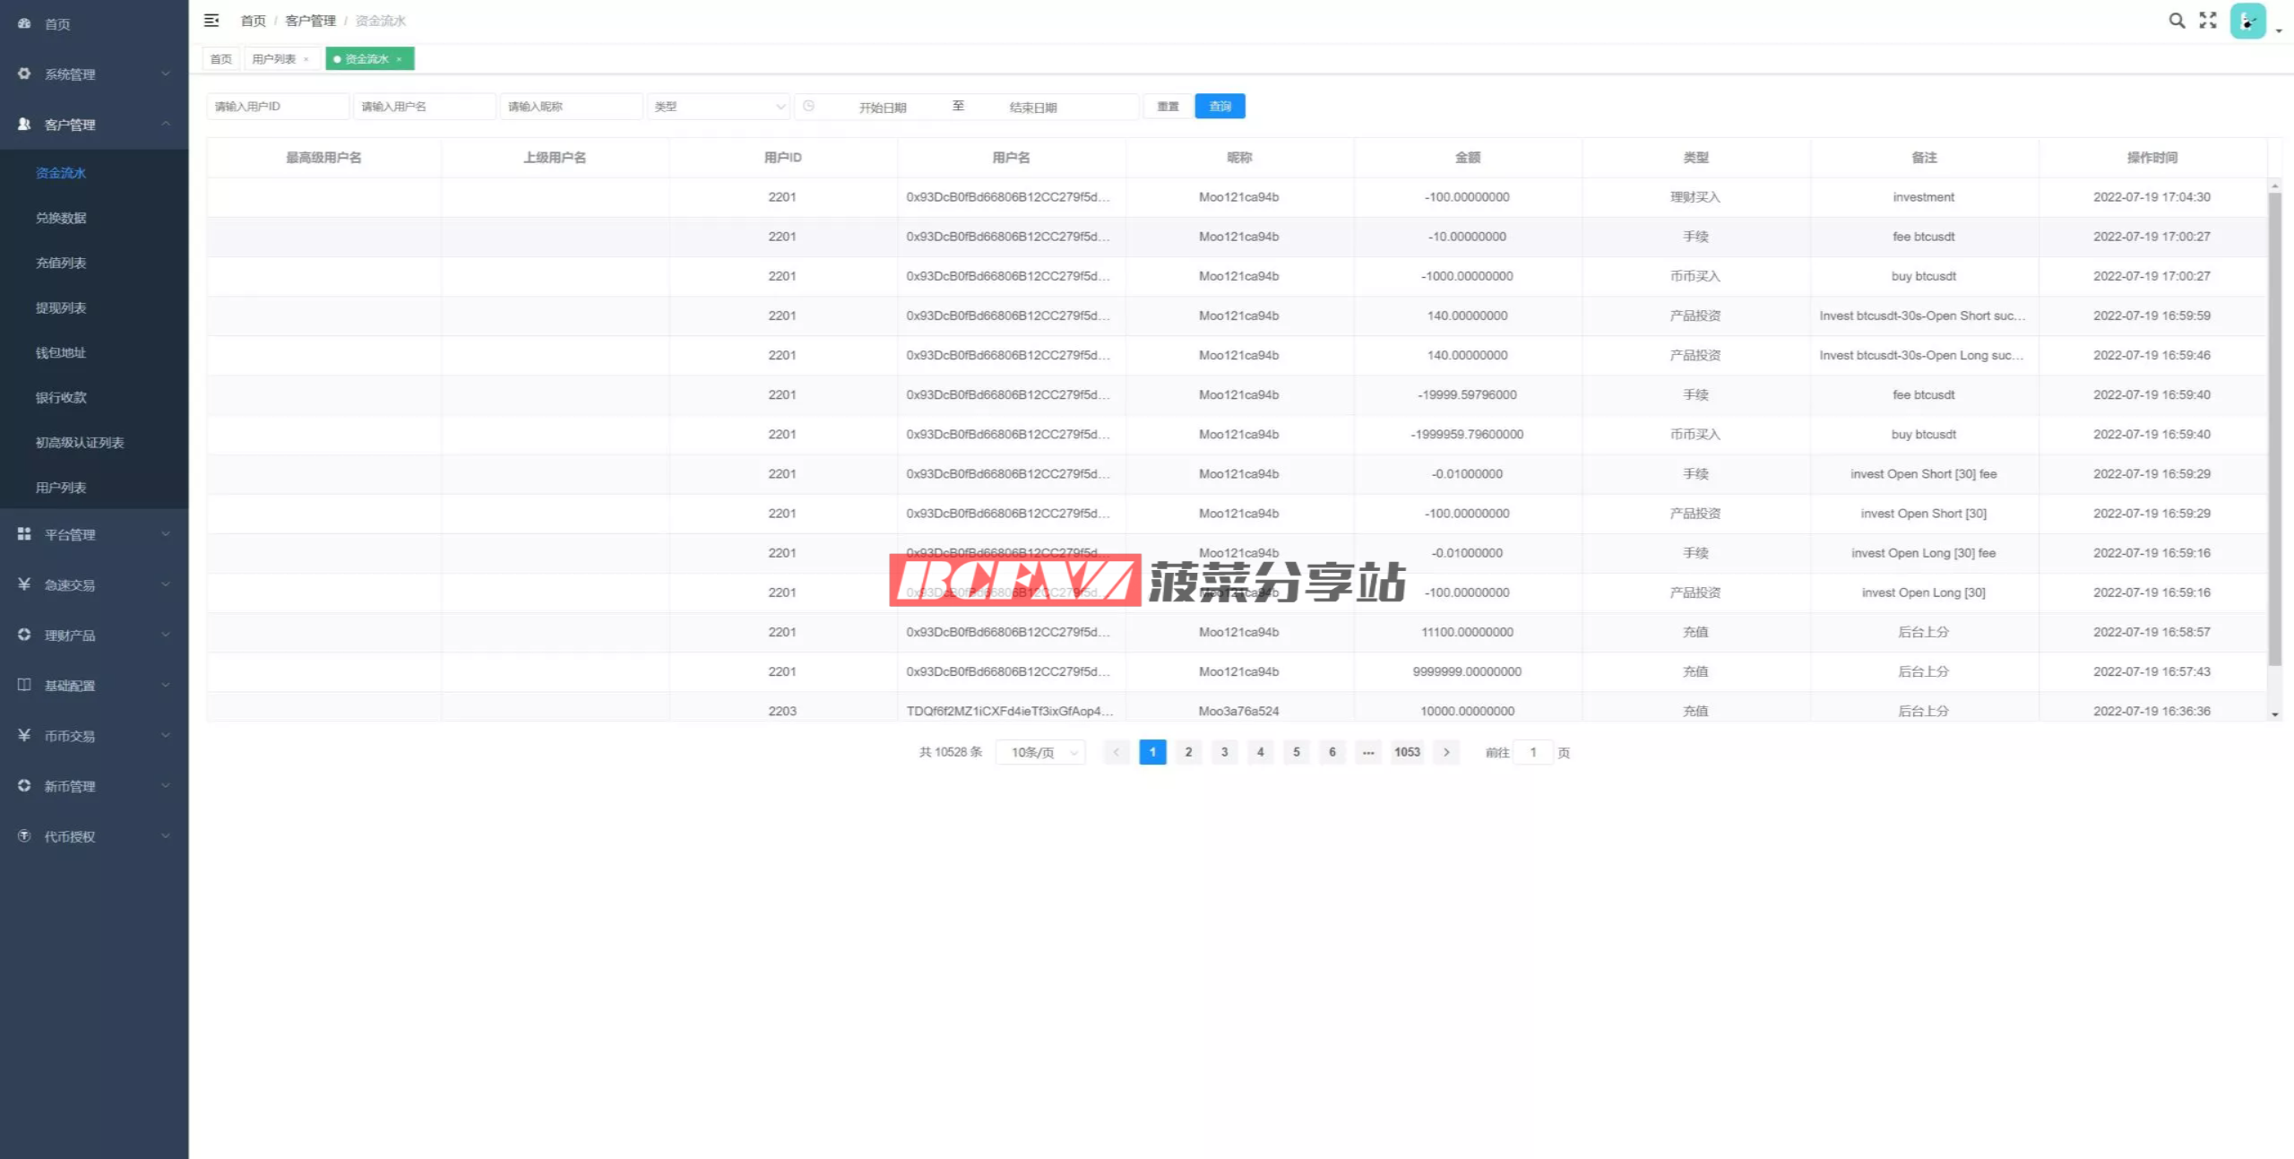Close the 用户列表 tab
2294x1159 pixels.
pyautogui.click(x=306, y=59)
